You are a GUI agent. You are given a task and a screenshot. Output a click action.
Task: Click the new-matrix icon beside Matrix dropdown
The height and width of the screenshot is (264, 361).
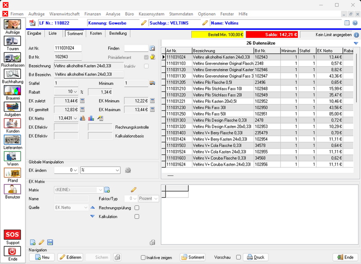pos(107,190)
